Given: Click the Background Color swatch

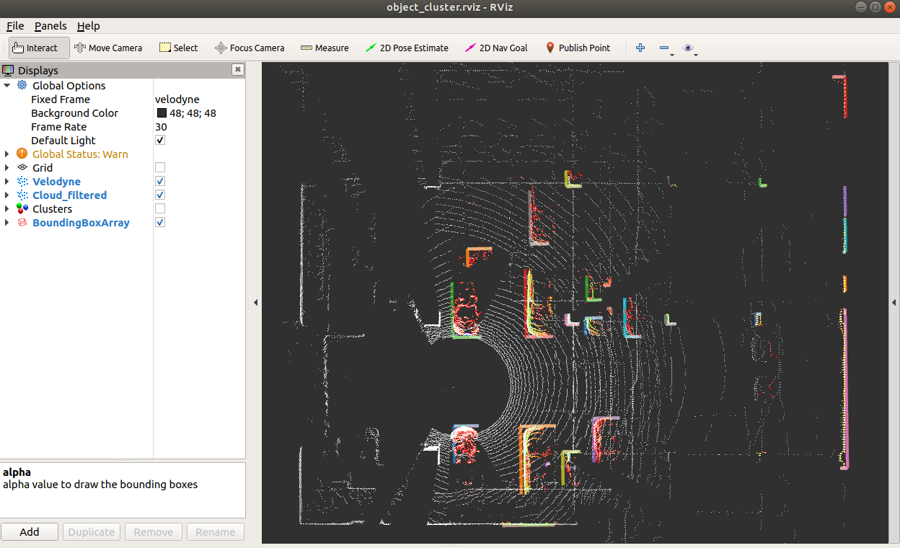Looking at the screenshot, I should click(162, 113).
